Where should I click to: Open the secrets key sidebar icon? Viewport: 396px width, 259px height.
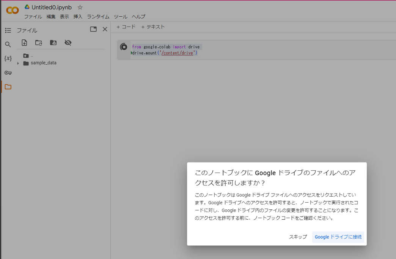pyautogui.click(x=8, y=73)
